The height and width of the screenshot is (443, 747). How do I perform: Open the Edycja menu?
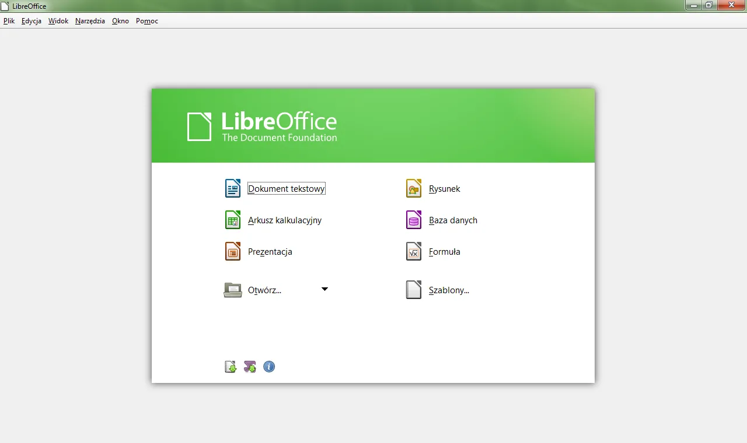[32, 21]
